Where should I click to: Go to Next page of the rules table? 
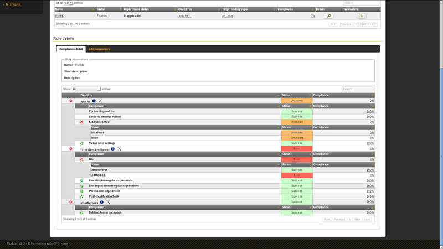(363, 24)
